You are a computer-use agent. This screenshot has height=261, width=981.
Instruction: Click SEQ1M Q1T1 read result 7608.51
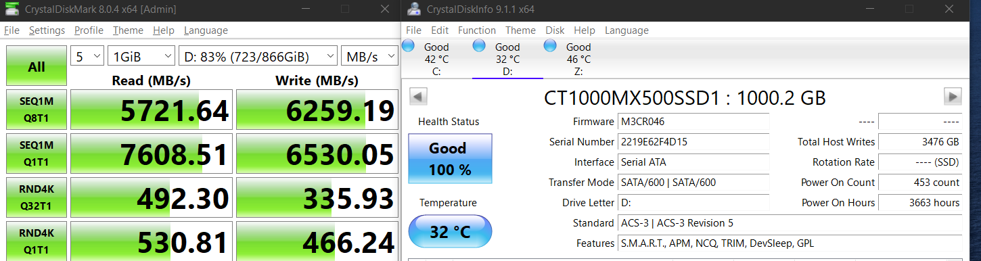pos(152,153)
